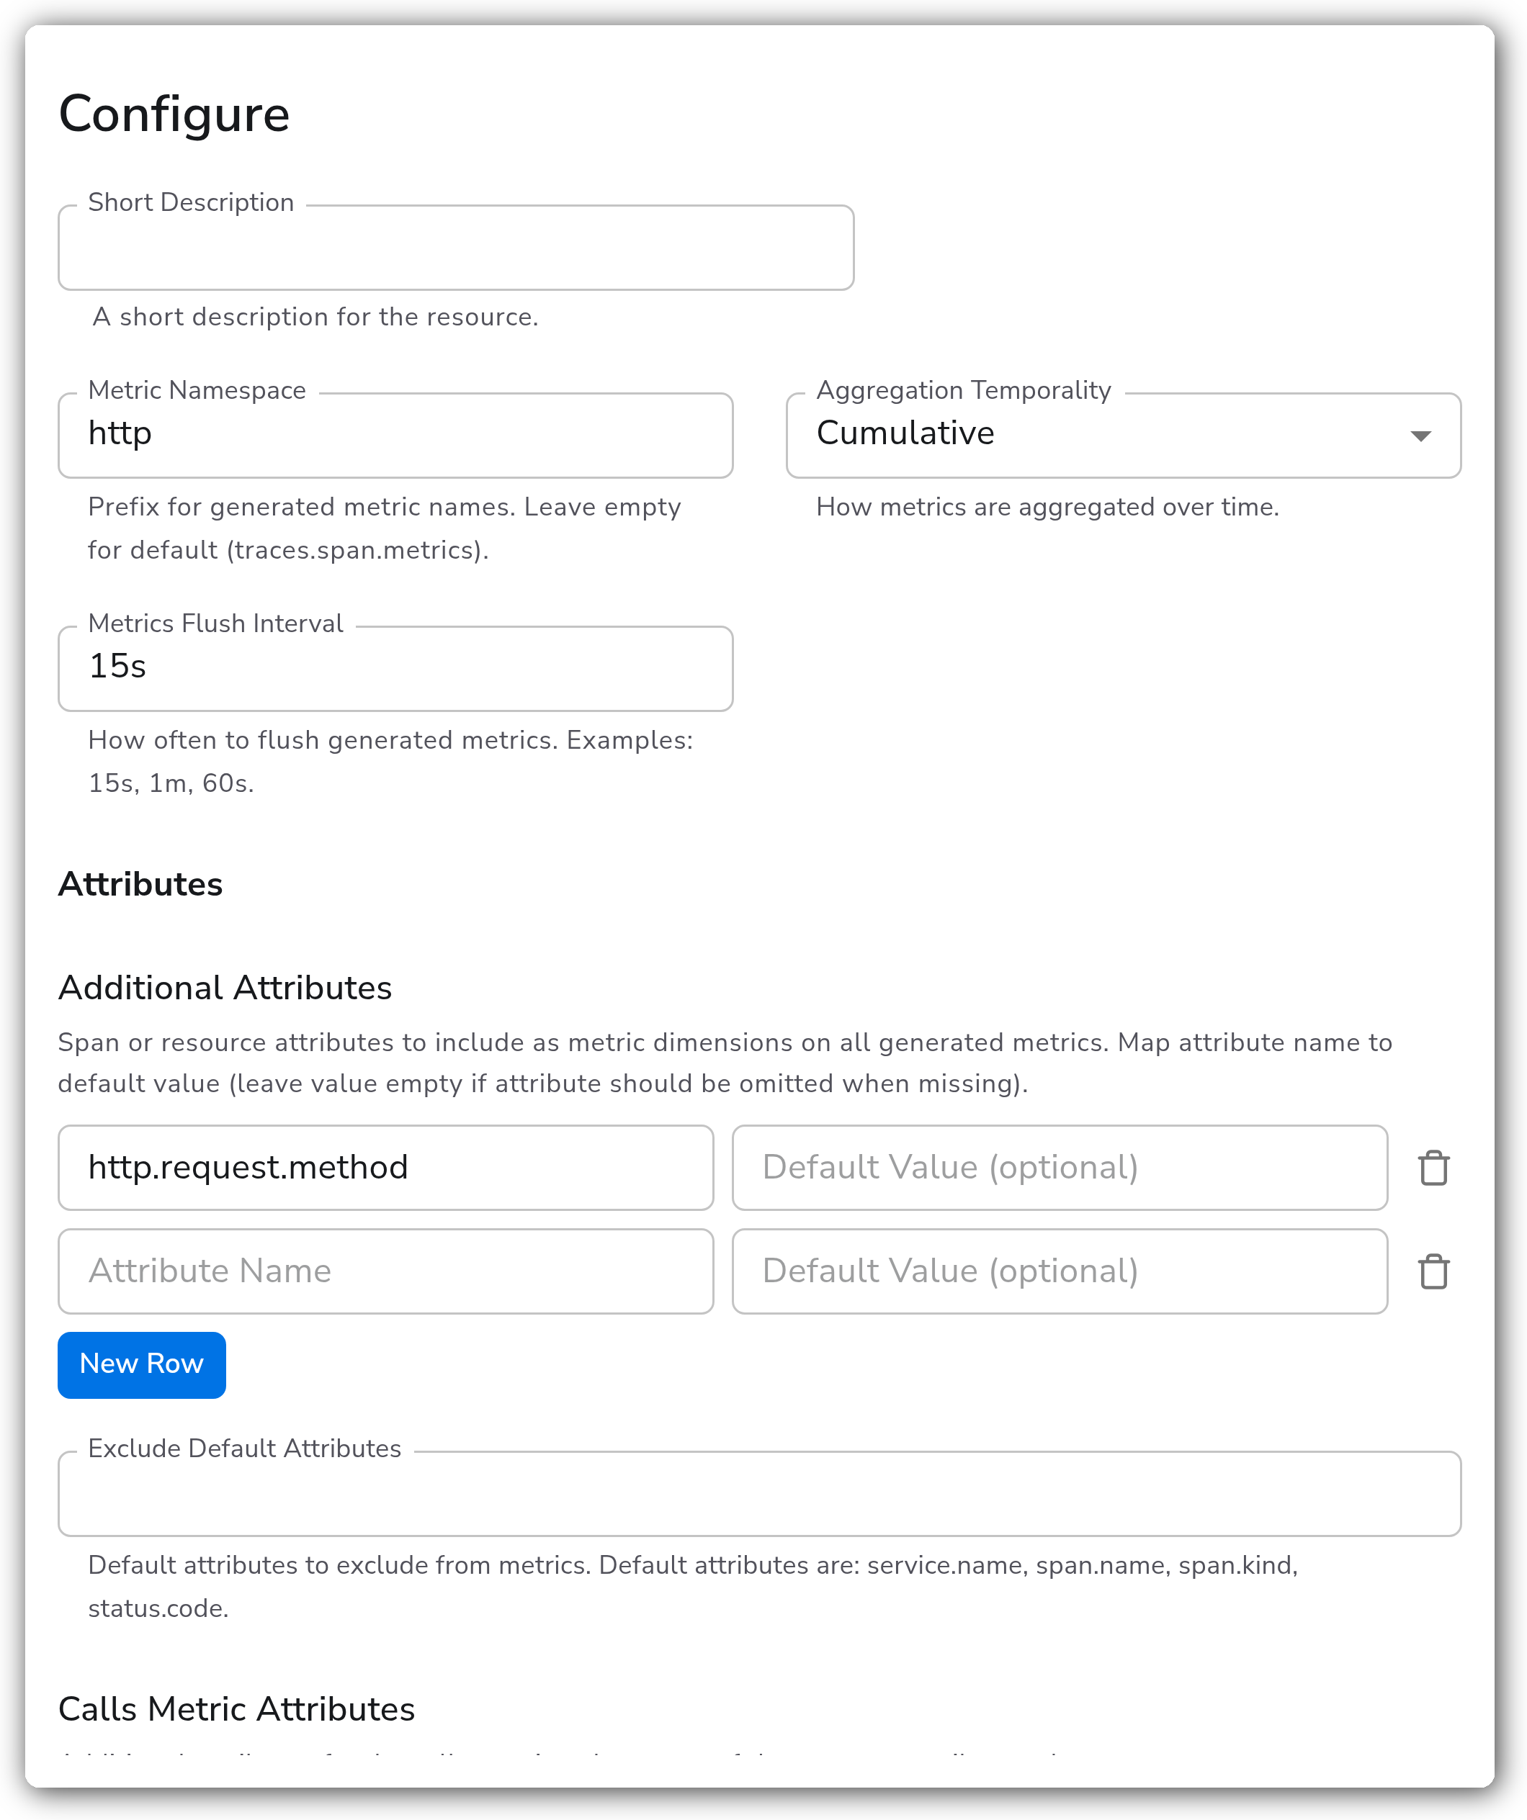Delete the empty Attribute Name row
Screen dimensions: 1527x1820
[x=1433, y=1271]
